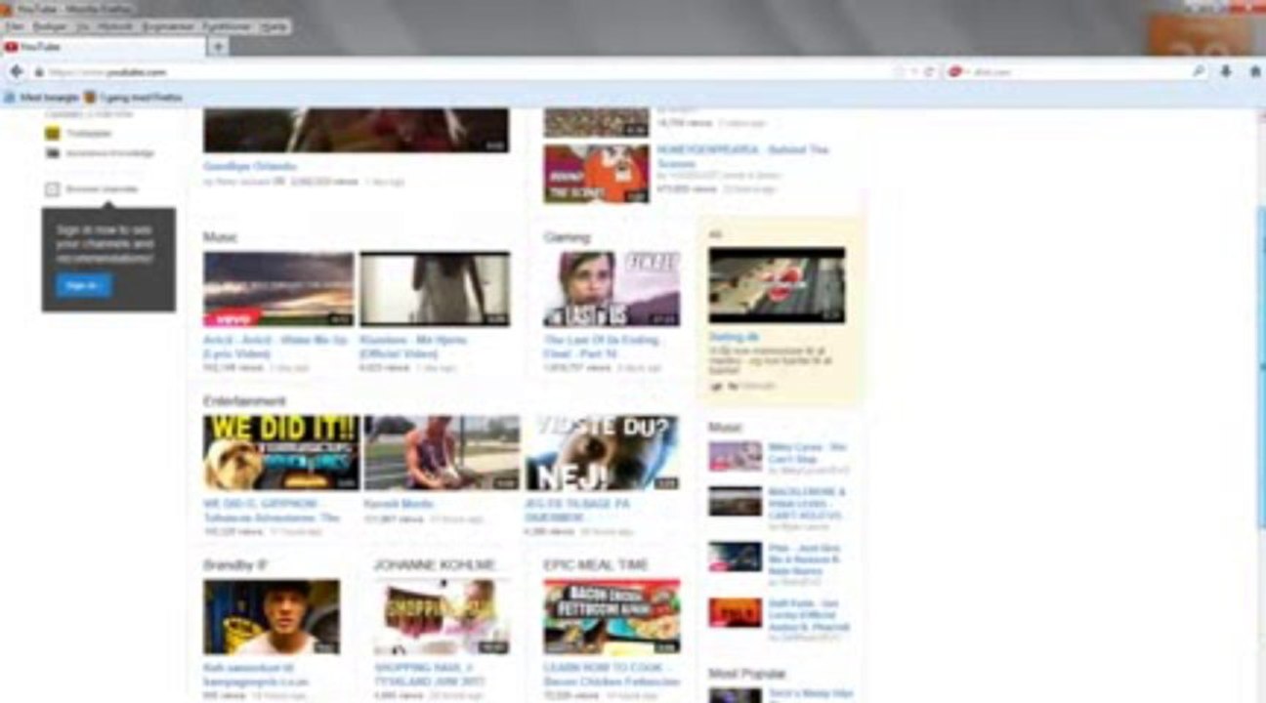Screen dimensions: 1266x703
Task: Click the yellow channel icon in sidebar
Action: (x=53, y=134)
